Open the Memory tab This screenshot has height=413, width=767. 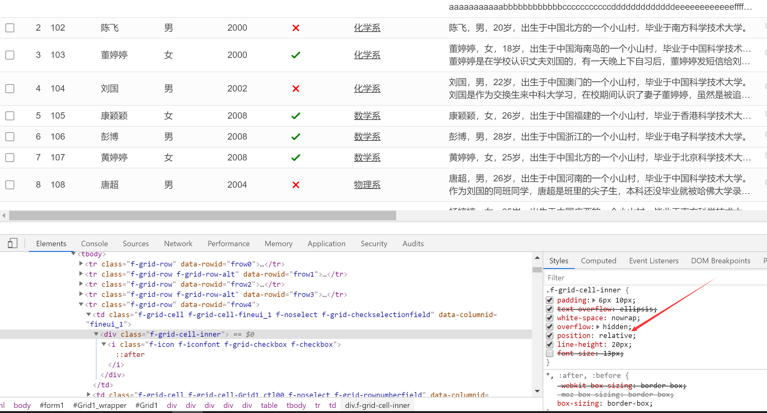[x=278, y=243]
